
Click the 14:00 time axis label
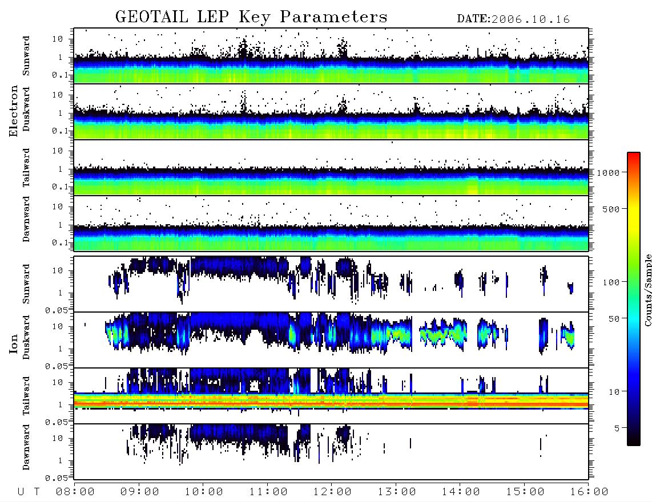pos(461,492)
